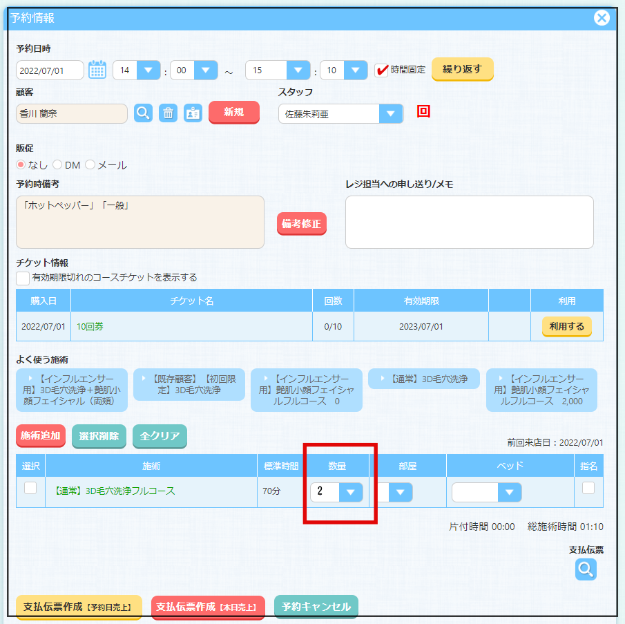Image resolution: width=625 pixels, height=624 pixels.
Task: Select the DM radio button
Action: (x=57, y=165)
